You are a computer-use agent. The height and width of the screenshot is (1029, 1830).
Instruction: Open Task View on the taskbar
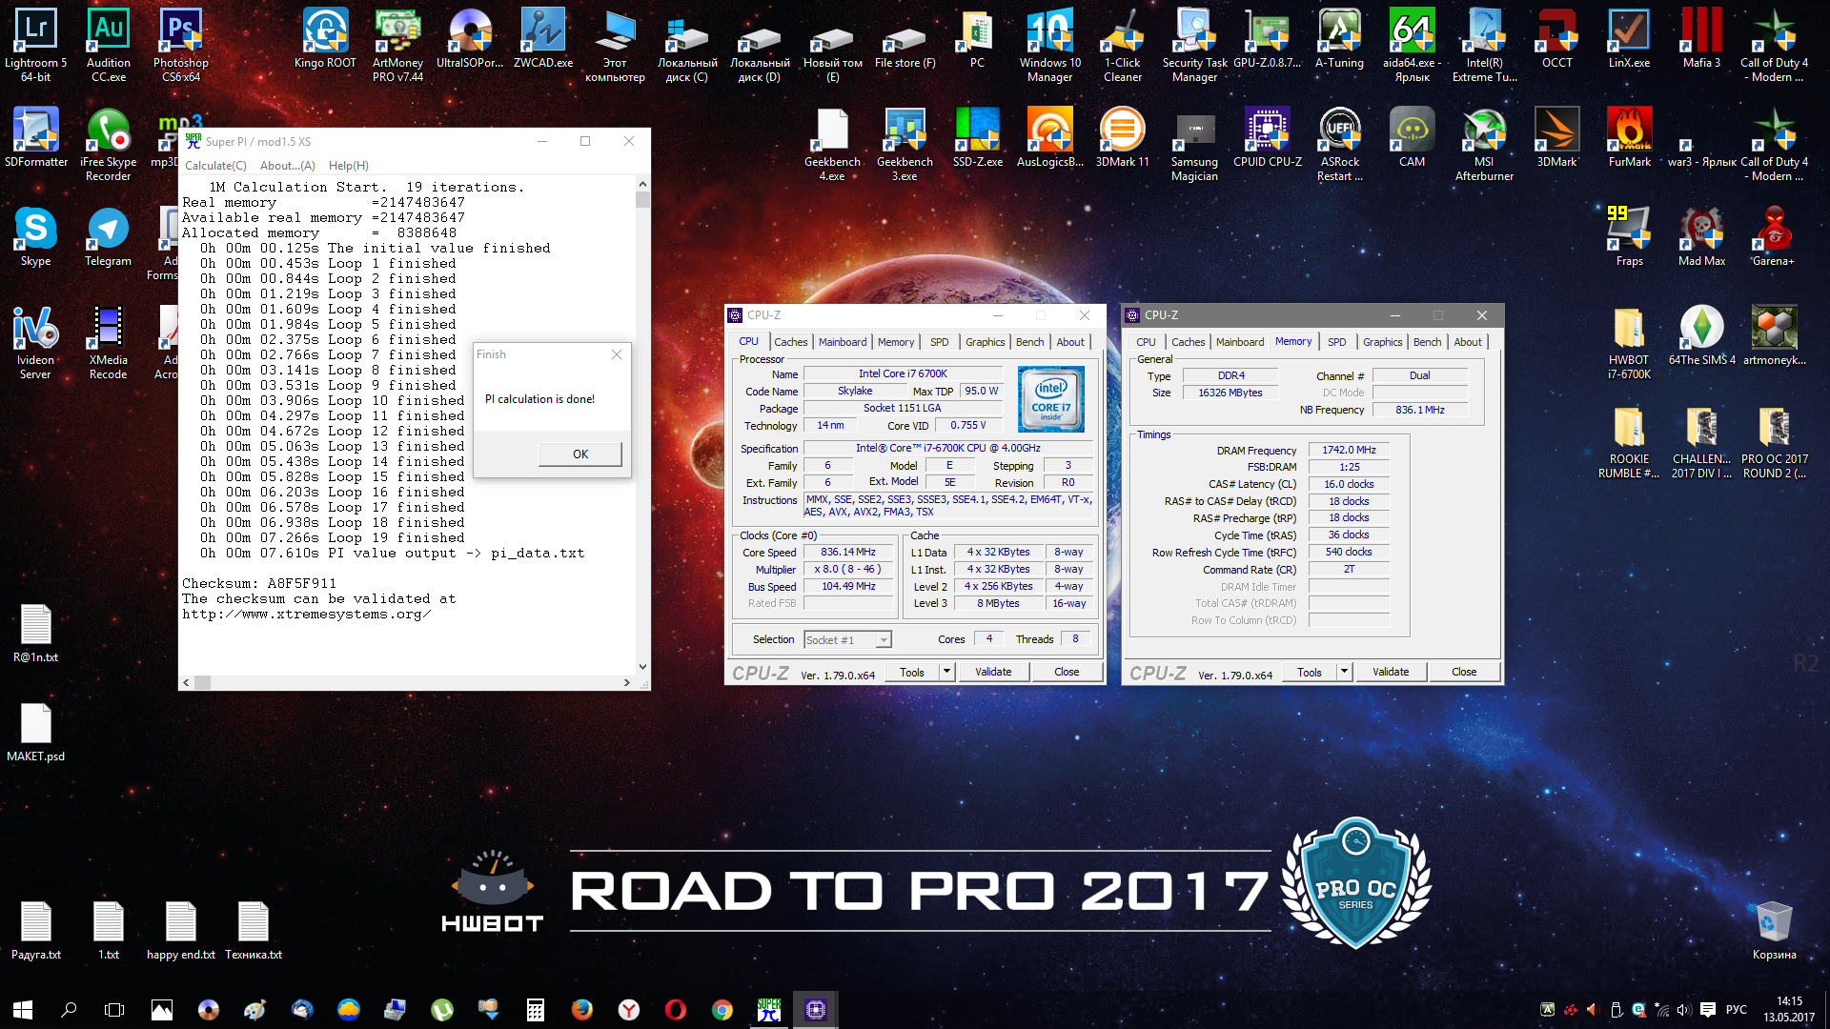pyautogui.click(x=114, y=1009)
